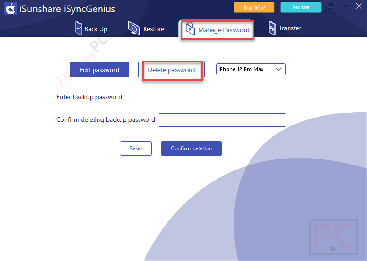
Task: Click the Reset button
Action: coord(136,148)
